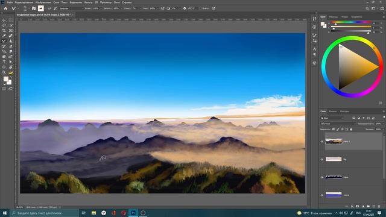The height and width of the screenshot is (217, 386).
Task: Open the brush preset picker arrow
Action: pyautogui.click(x=28, y=8)
